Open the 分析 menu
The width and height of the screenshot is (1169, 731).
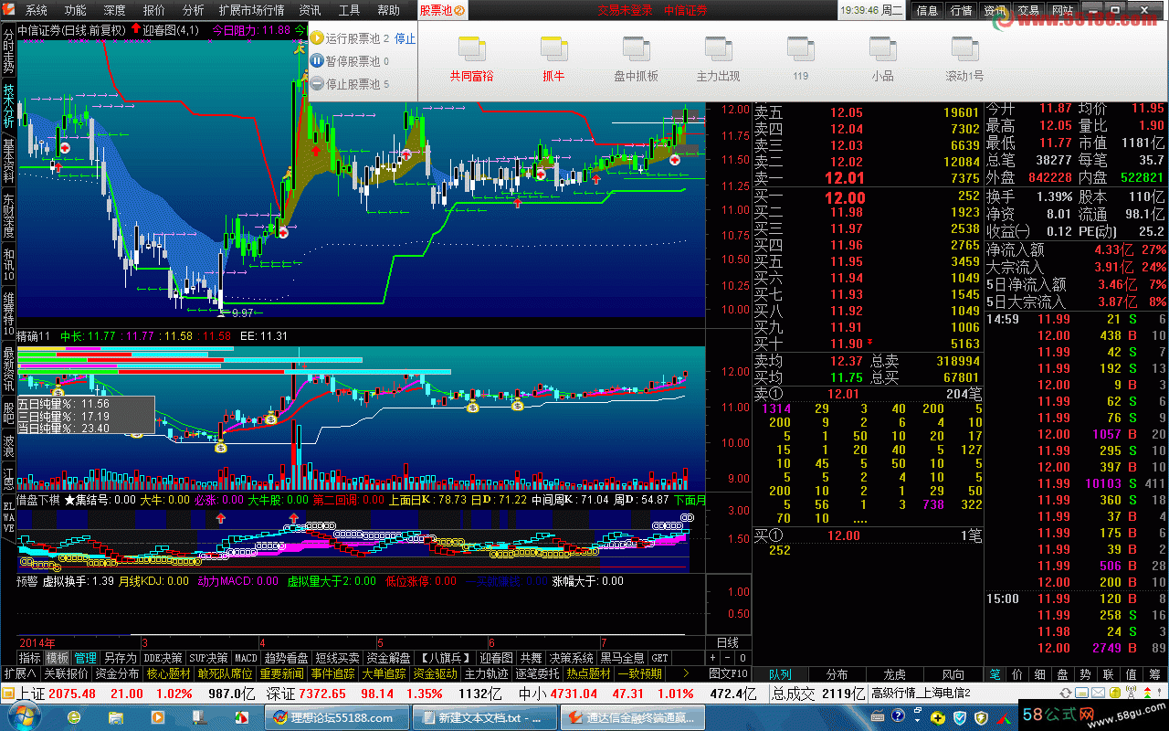[x=193, y=10]
